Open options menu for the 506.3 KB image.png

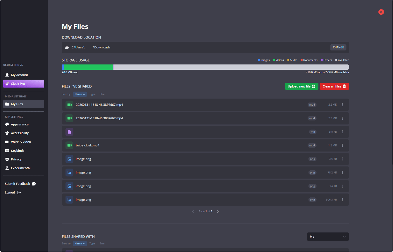click(x=342, y=199)
